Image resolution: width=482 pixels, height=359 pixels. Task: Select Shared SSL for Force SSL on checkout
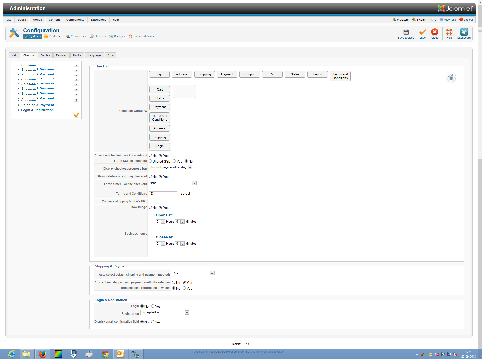(150, 161)
